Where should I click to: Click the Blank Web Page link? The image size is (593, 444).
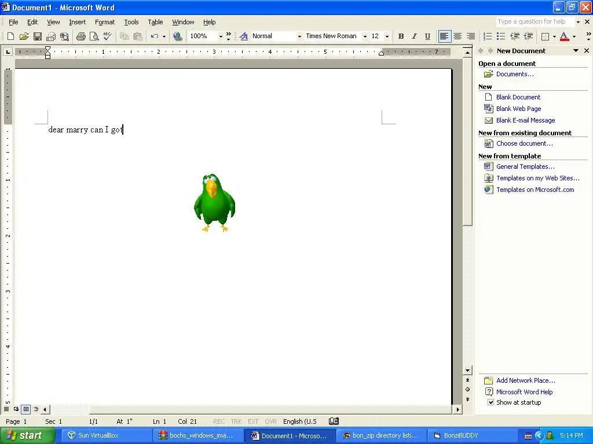click(518, 109)
